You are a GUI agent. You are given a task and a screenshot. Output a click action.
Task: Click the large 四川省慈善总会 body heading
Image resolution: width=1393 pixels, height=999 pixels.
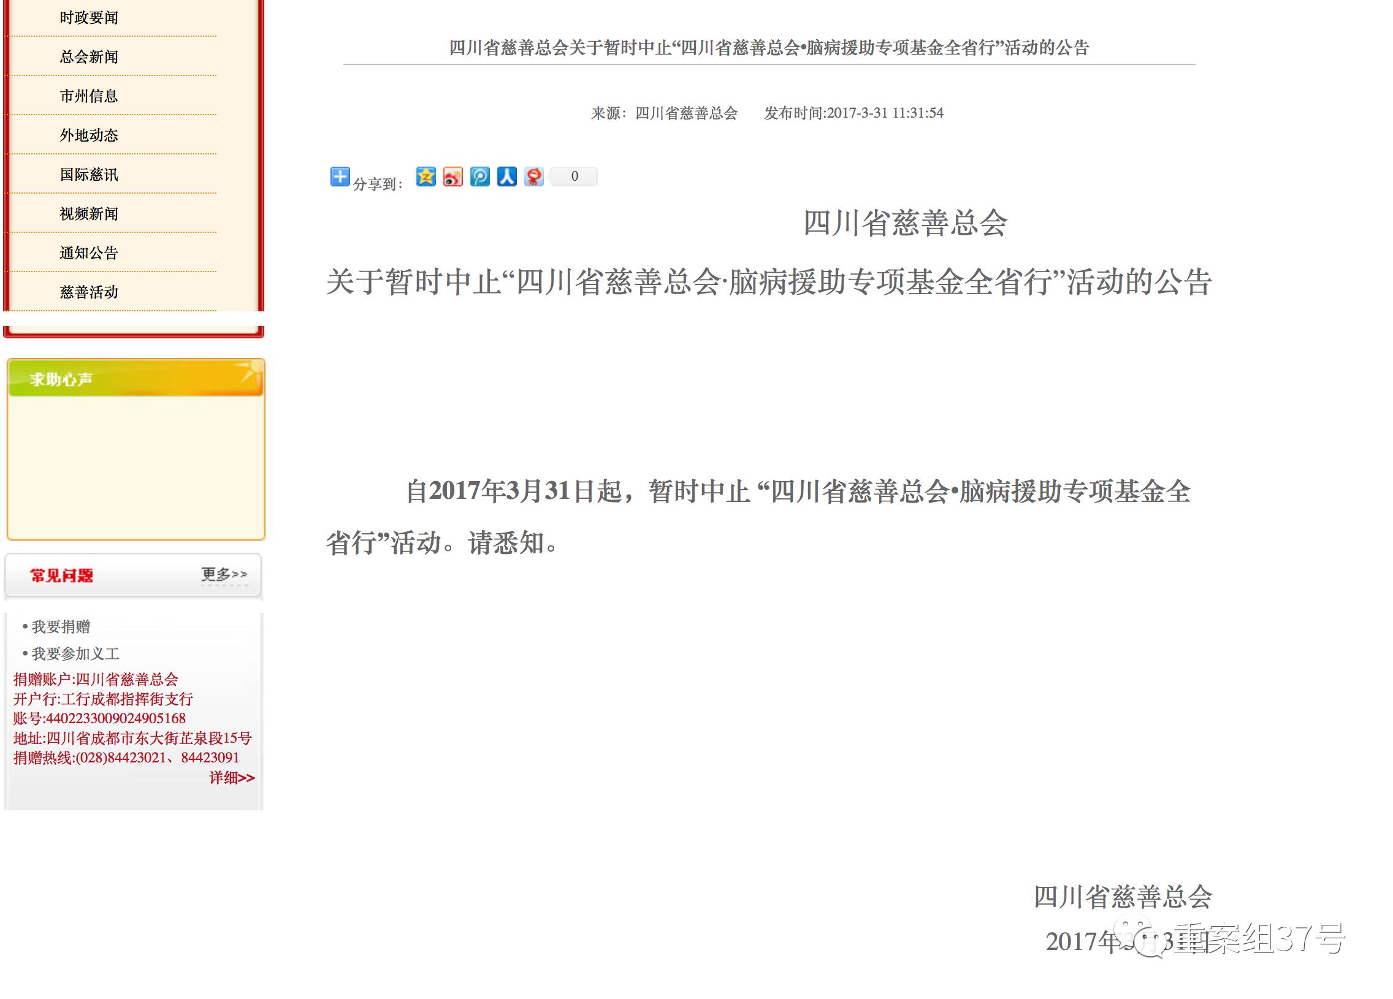coord(906,223)
